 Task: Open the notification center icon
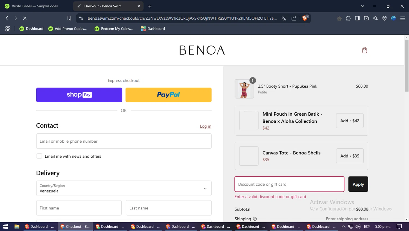tap(399, 227)
